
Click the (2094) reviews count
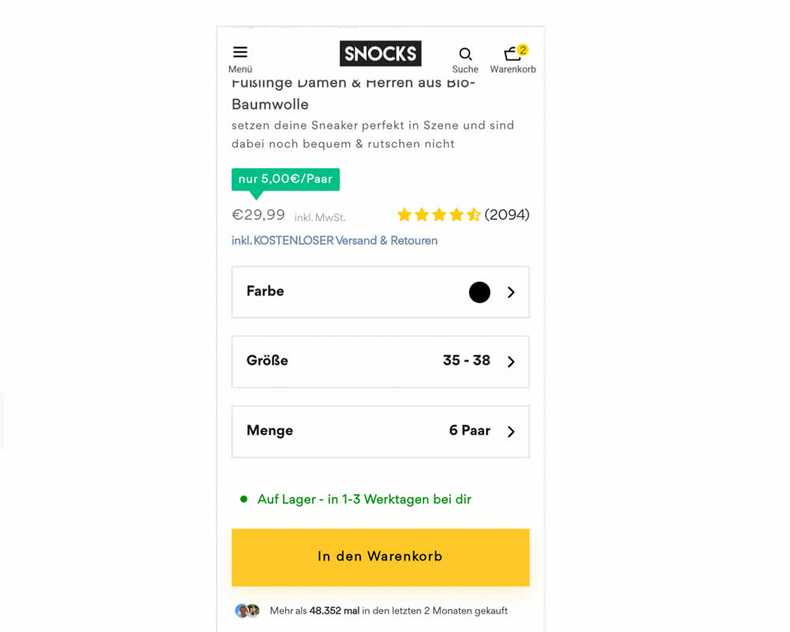click(x=507, y=215)
